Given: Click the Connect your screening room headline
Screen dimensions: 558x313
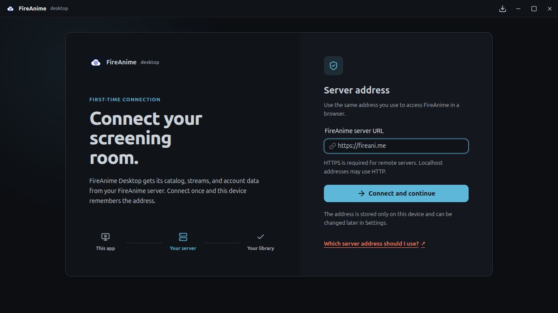Looking at the screenshot, I should 146,138.
